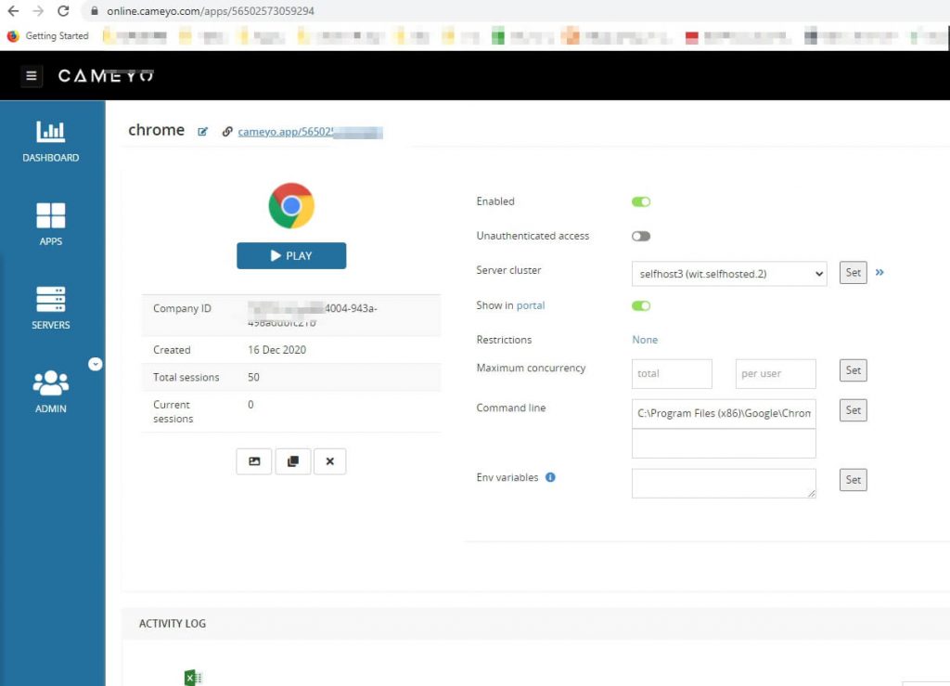Open the Apps section
Viewport: 950px width, 686px height.
(x=51, y=225)
